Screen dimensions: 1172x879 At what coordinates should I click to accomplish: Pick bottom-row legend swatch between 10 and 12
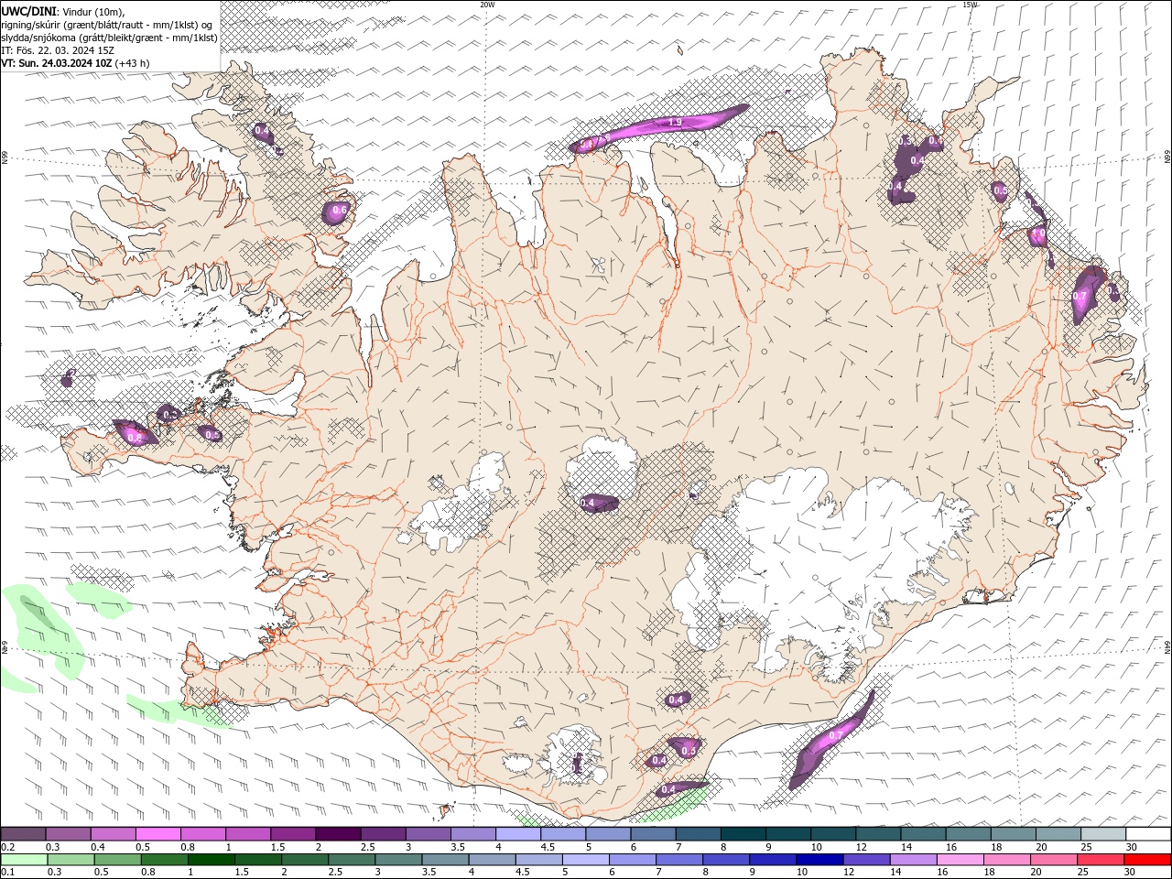[819, 860]
